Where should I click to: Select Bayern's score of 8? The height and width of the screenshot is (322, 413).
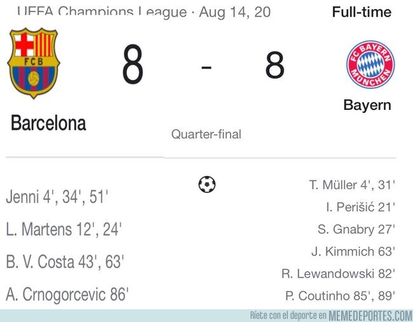pos(274,65)
